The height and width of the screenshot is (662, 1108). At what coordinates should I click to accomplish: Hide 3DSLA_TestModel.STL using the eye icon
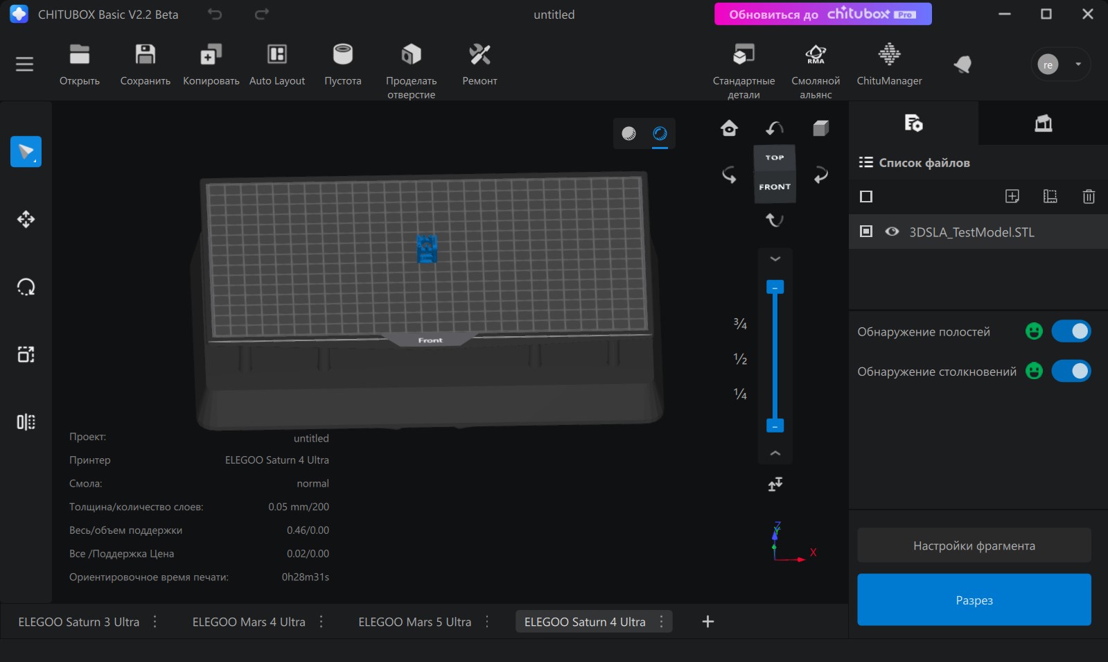coord(892,232)
